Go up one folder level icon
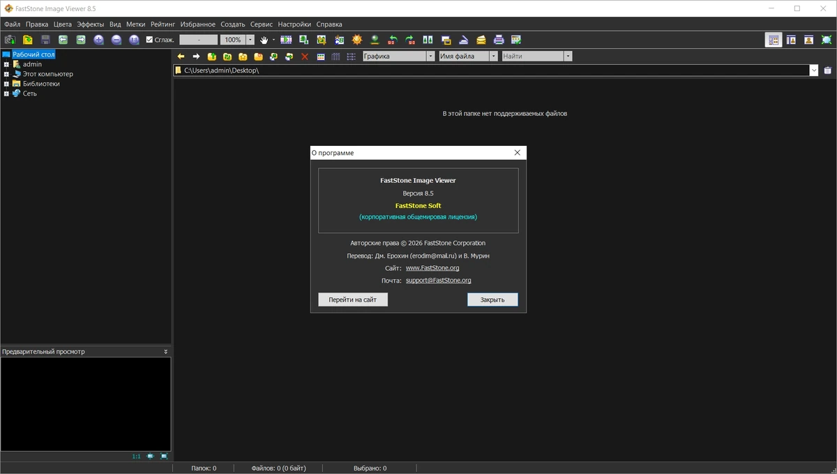 tap(212, 57)
